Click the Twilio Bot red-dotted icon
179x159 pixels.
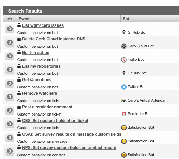click(x=124, y=60)
